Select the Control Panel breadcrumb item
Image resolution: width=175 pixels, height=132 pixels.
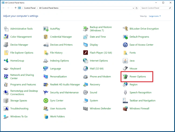pyautogui.click(x=30, y=8)
